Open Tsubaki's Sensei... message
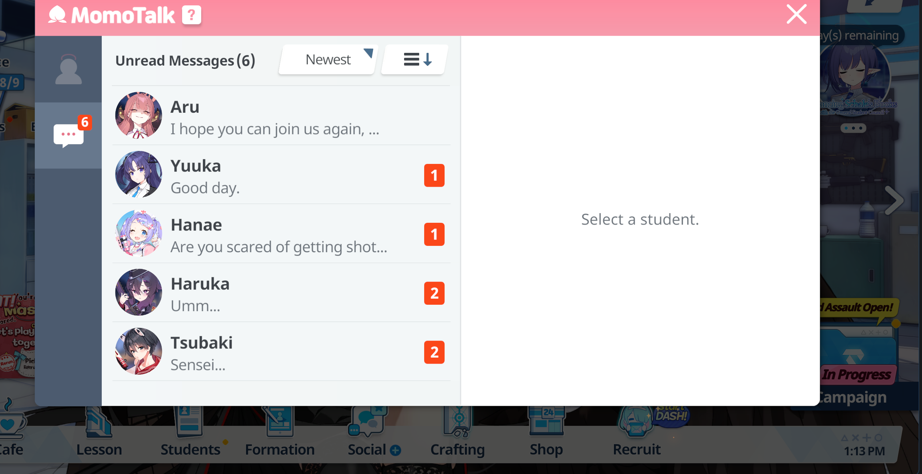 (x=281, y=352)
